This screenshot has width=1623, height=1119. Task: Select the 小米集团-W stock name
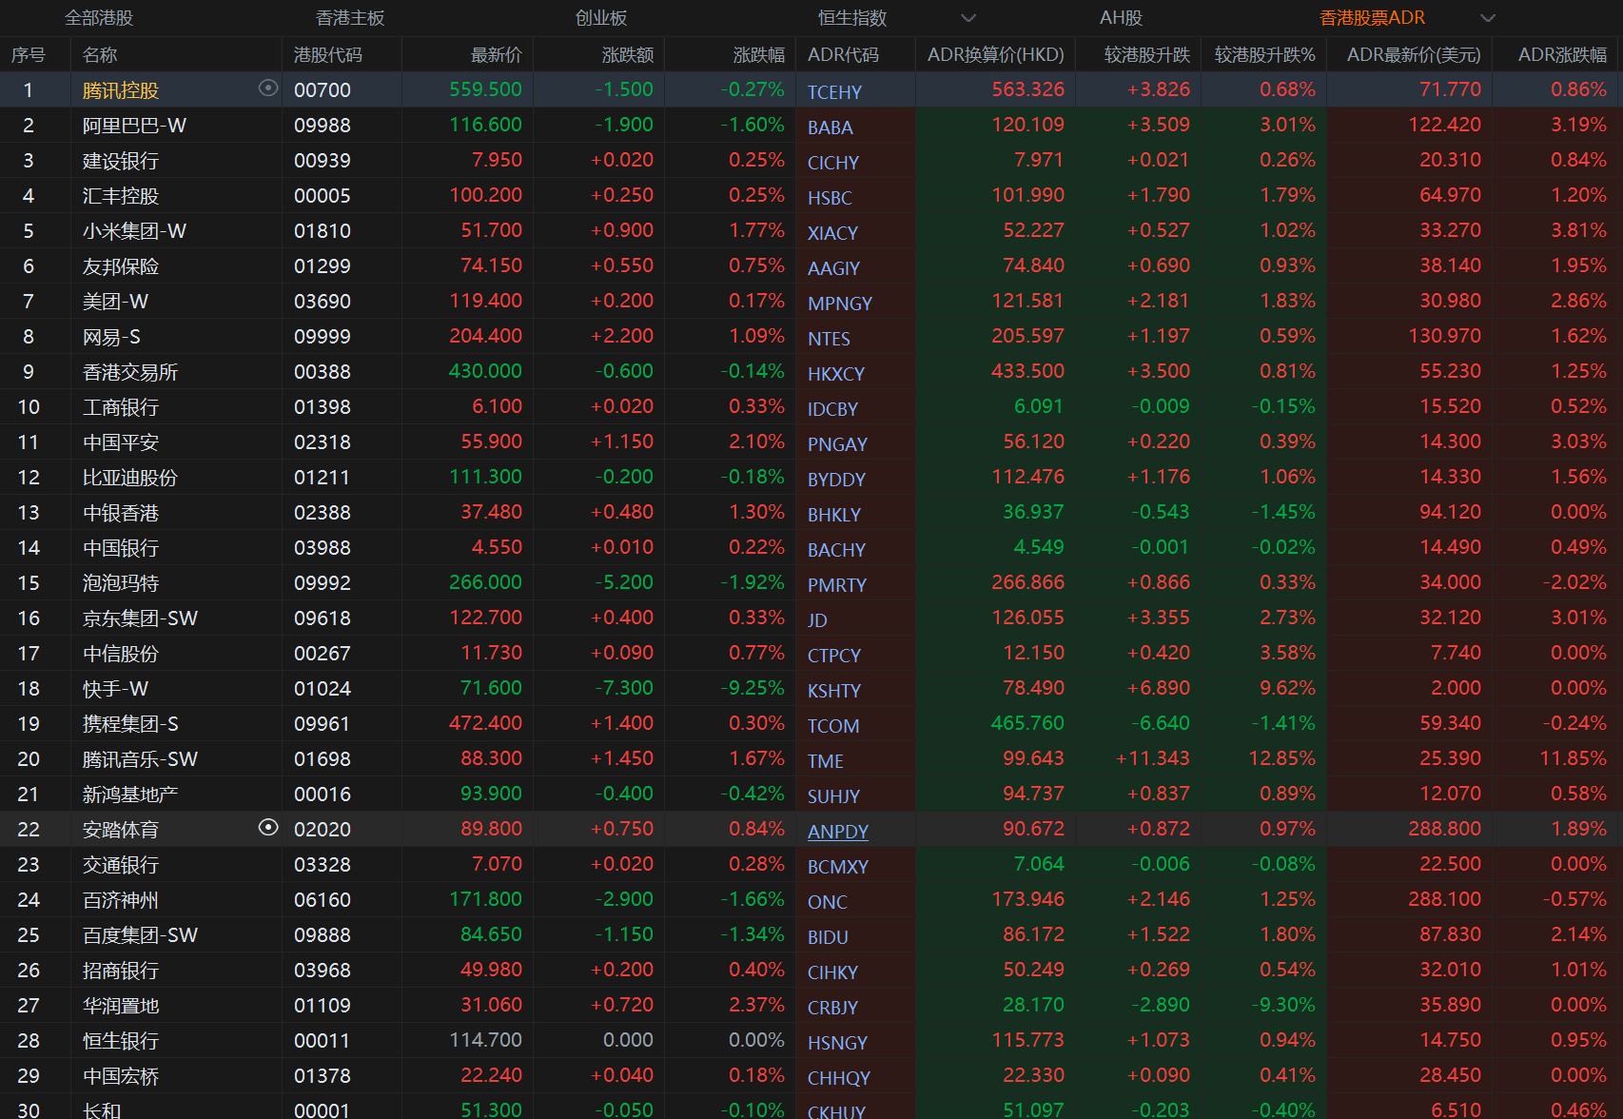pyautogui.click(x=134, y=231)
